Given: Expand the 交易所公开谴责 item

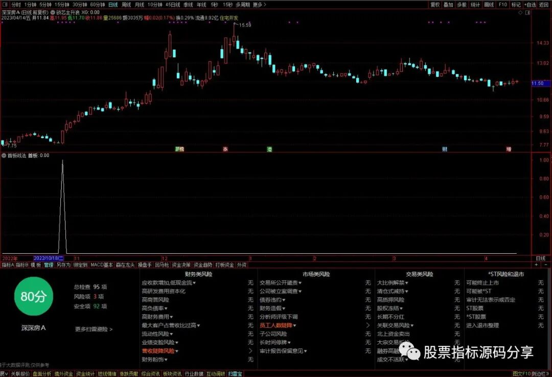Looking at the screenshot, I should tap(281, 282).
